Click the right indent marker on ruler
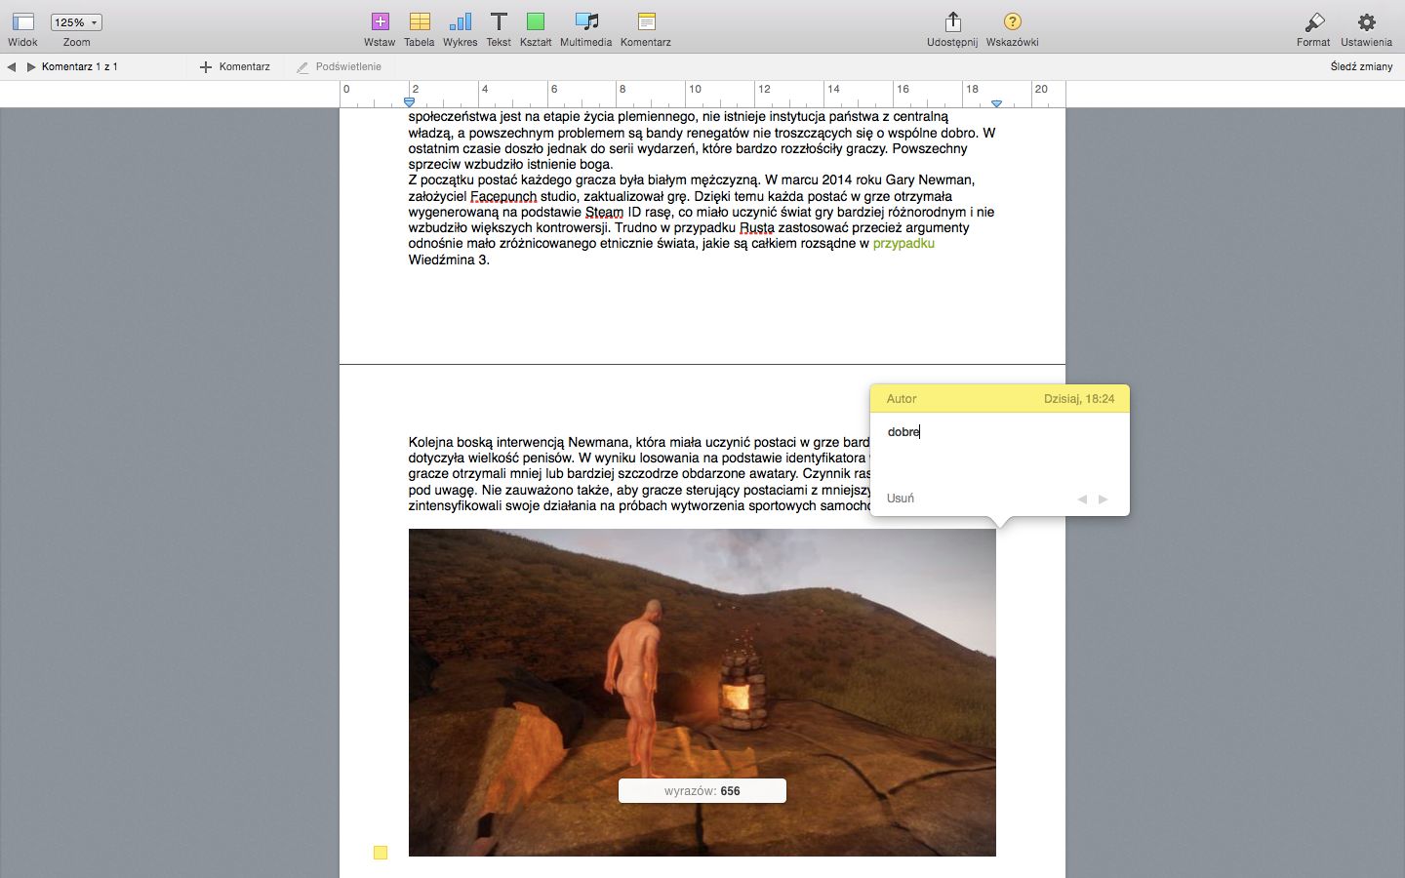1405x878 pixels. 996,102
